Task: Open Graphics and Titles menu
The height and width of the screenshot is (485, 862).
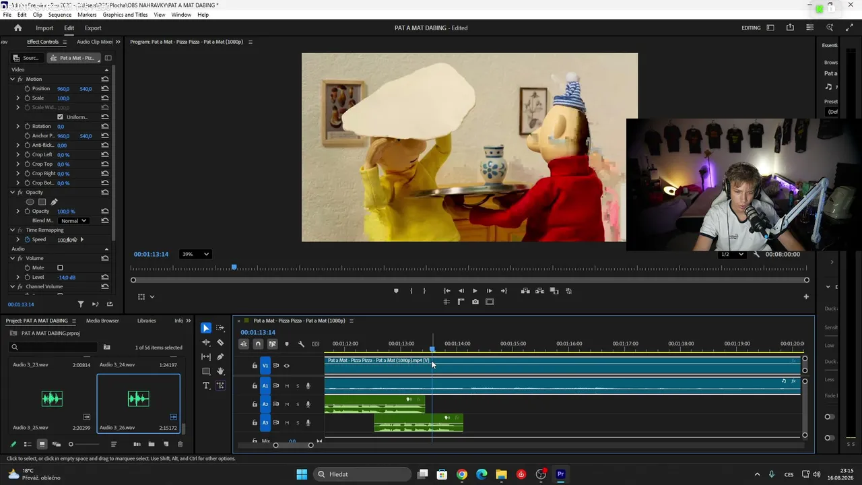Action: tap(125, 15)
